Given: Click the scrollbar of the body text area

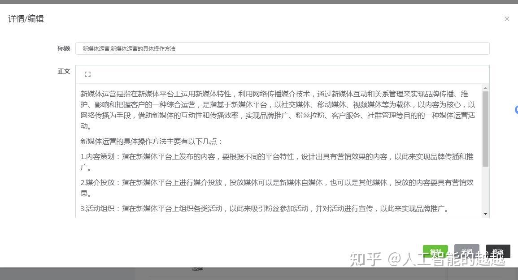Looking at the screenshot, I should pyautogui.click(x=486, y=112).
